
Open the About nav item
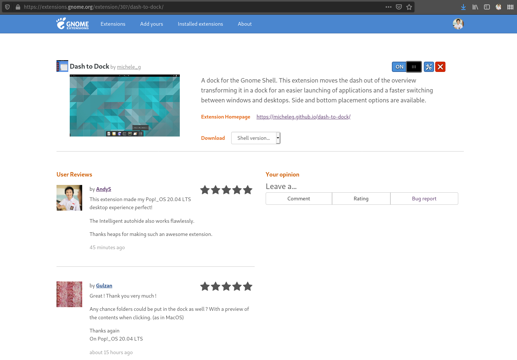point(245,24)
